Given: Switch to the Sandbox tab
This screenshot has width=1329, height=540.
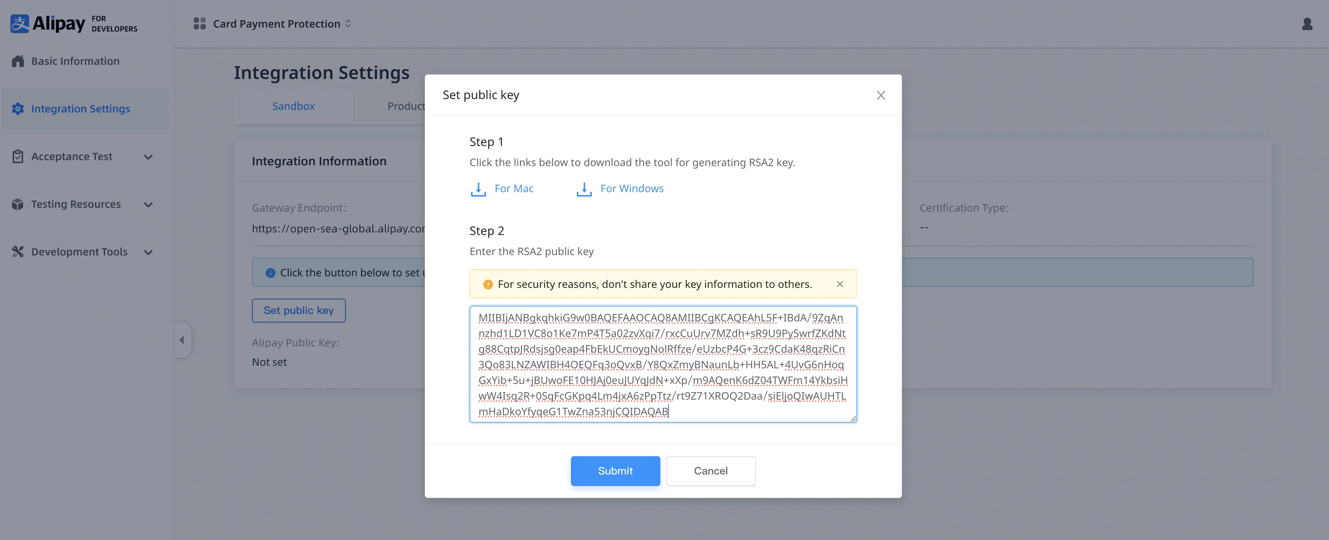Looking at the screenshot, I should pos(293,106).
